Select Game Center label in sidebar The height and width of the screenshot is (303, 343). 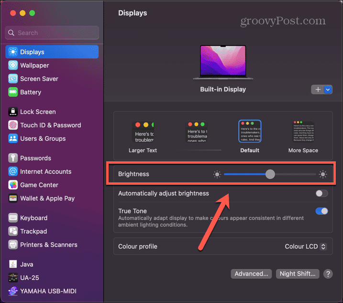click(x=39, y=185)
